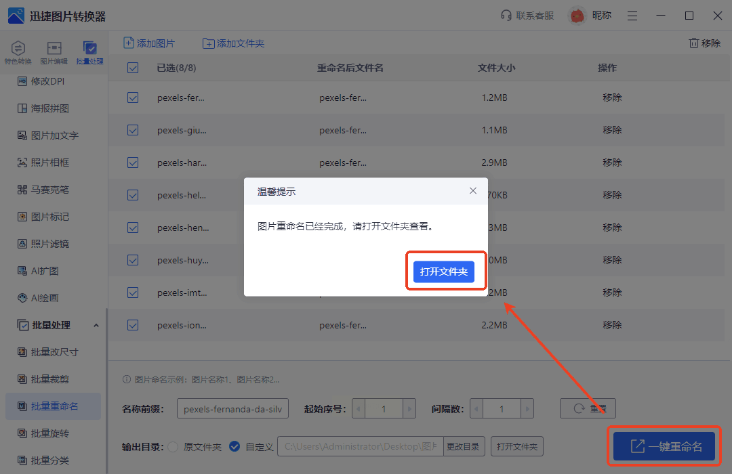732x474 pixels.
Task: Uncheck the pexels-hel... row checkbox
Action: 133,195
